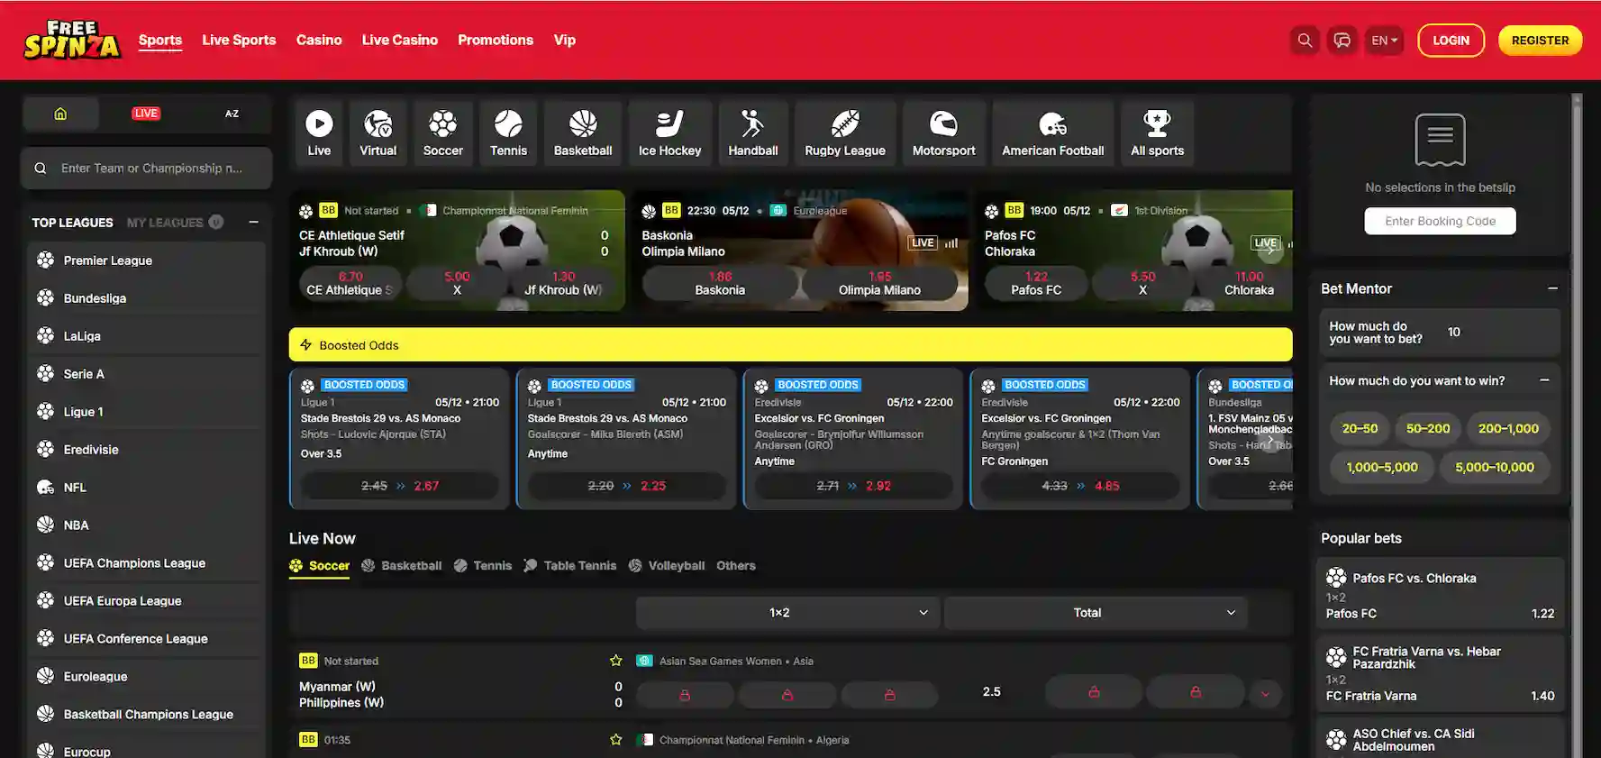Image resolution: width=1601 pixels, height=758 pixels.
Task: Select FC Fratria Varna 1.40 popular bet
Action: [1440, 672]
